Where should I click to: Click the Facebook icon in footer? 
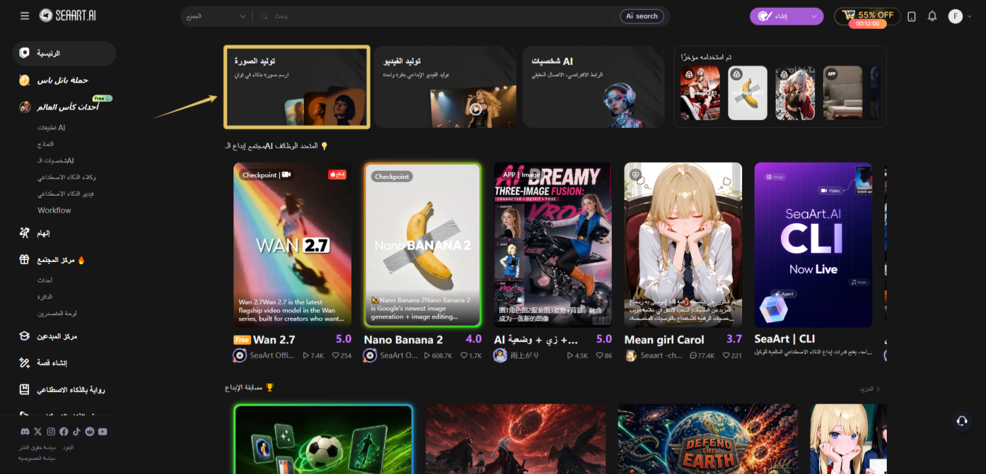click(64, 431)
